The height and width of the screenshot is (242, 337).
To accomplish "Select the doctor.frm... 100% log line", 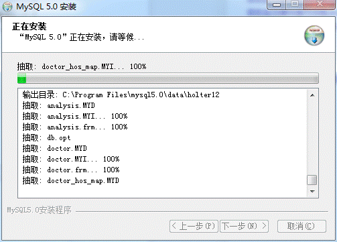I will click(71, 170).
